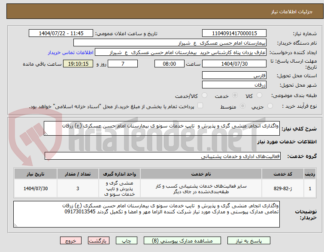Click the buyer organization name field

(x=170, y=43)
